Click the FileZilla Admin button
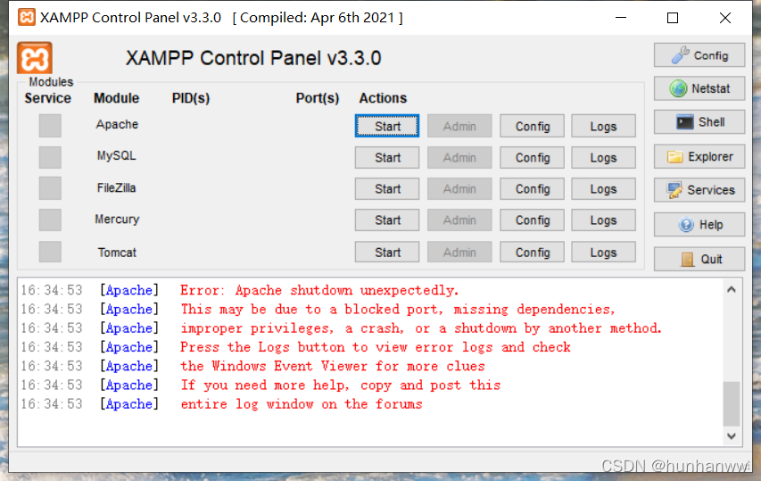Viewport: 761px width, 481px height. click(459, 189)
